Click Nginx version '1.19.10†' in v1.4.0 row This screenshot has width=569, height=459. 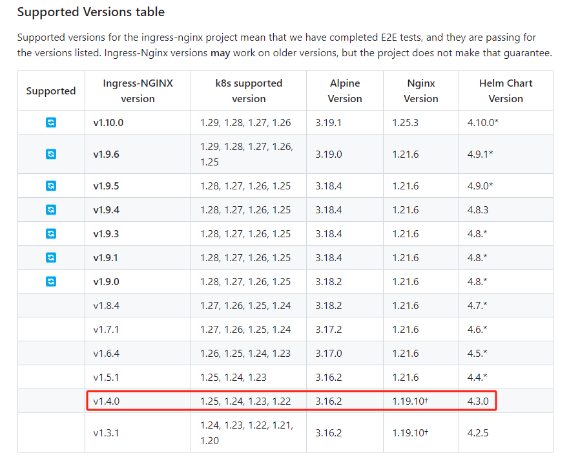coord(410,401)
